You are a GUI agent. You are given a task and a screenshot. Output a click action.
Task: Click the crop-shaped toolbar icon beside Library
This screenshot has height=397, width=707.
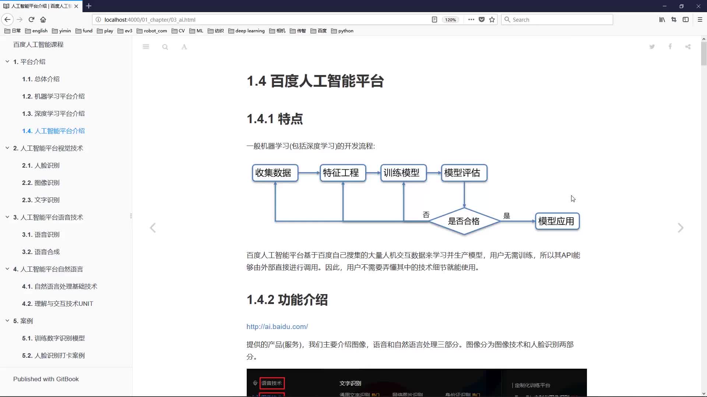tap(674, 19)
